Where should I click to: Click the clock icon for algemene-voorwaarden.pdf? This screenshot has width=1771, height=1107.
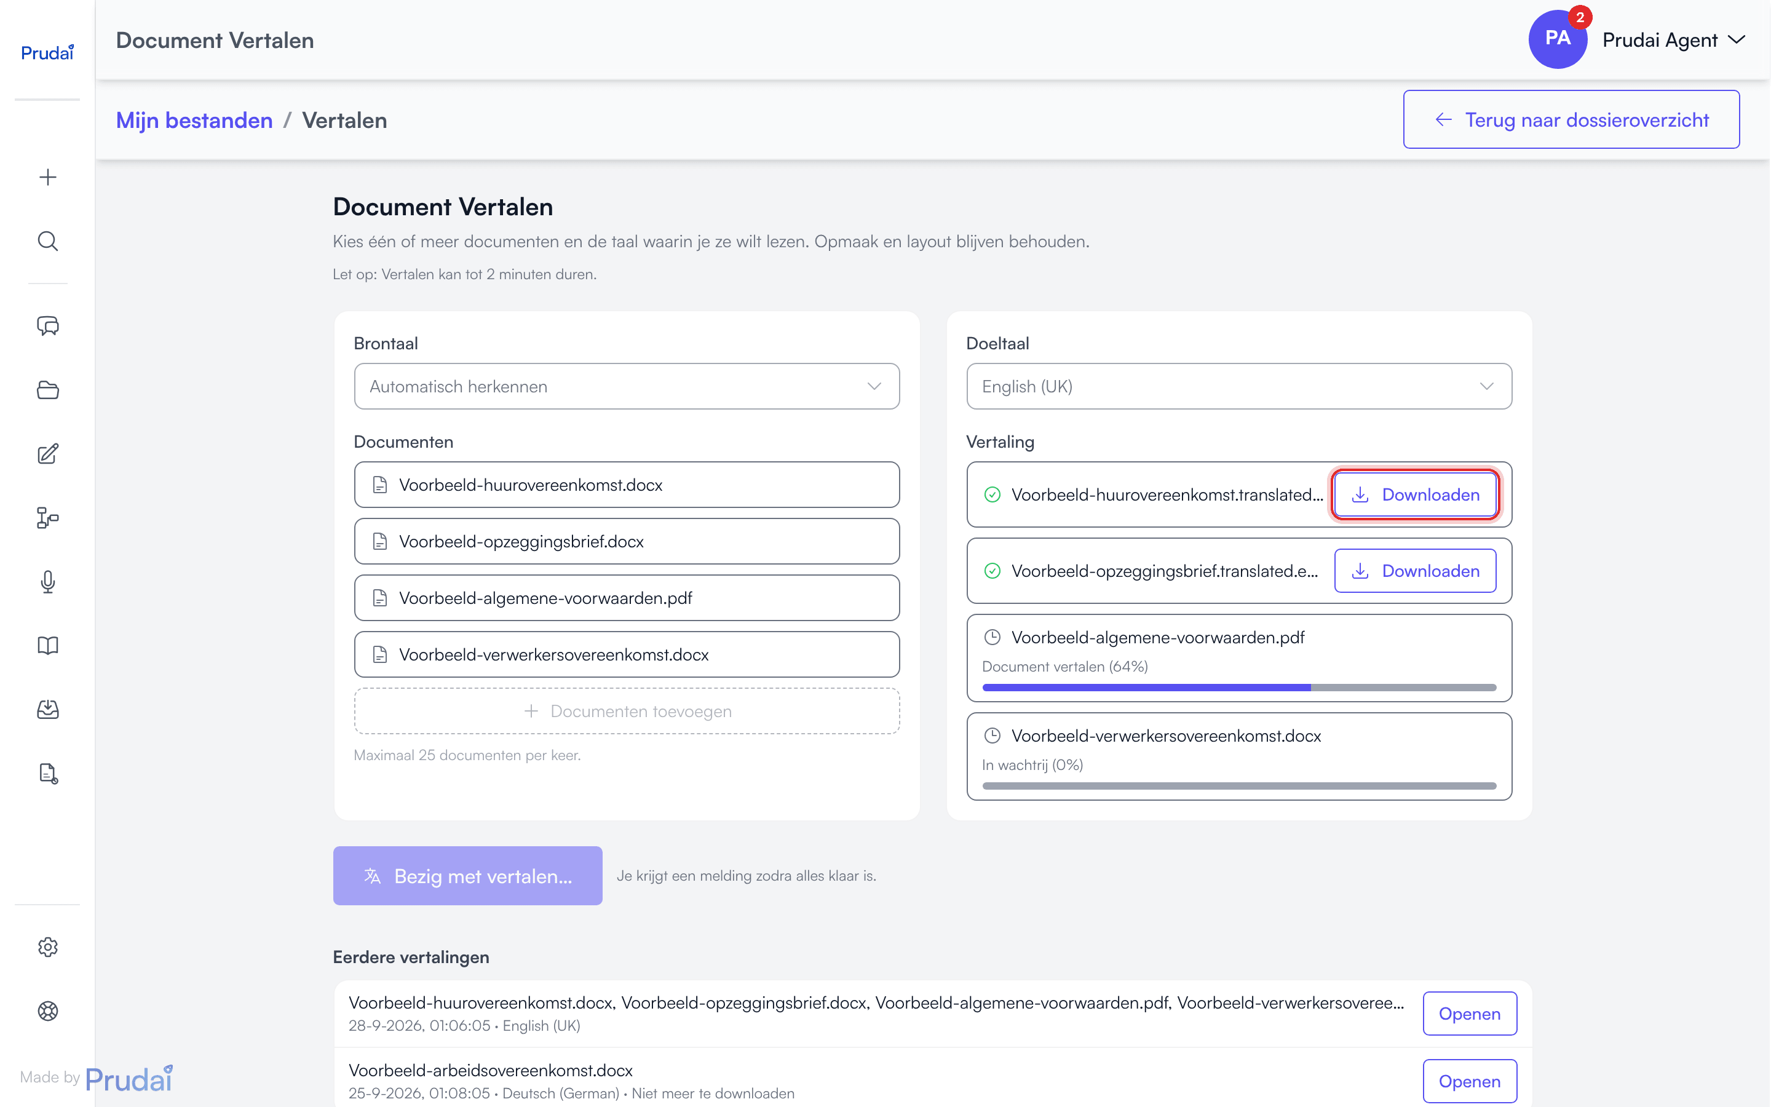coord(992,637)
